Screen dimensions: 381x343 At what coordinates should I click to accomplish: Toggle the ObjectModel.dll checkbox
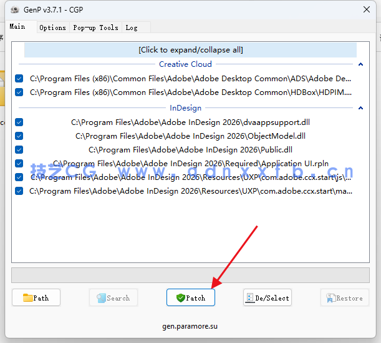[x=19, y=136]
